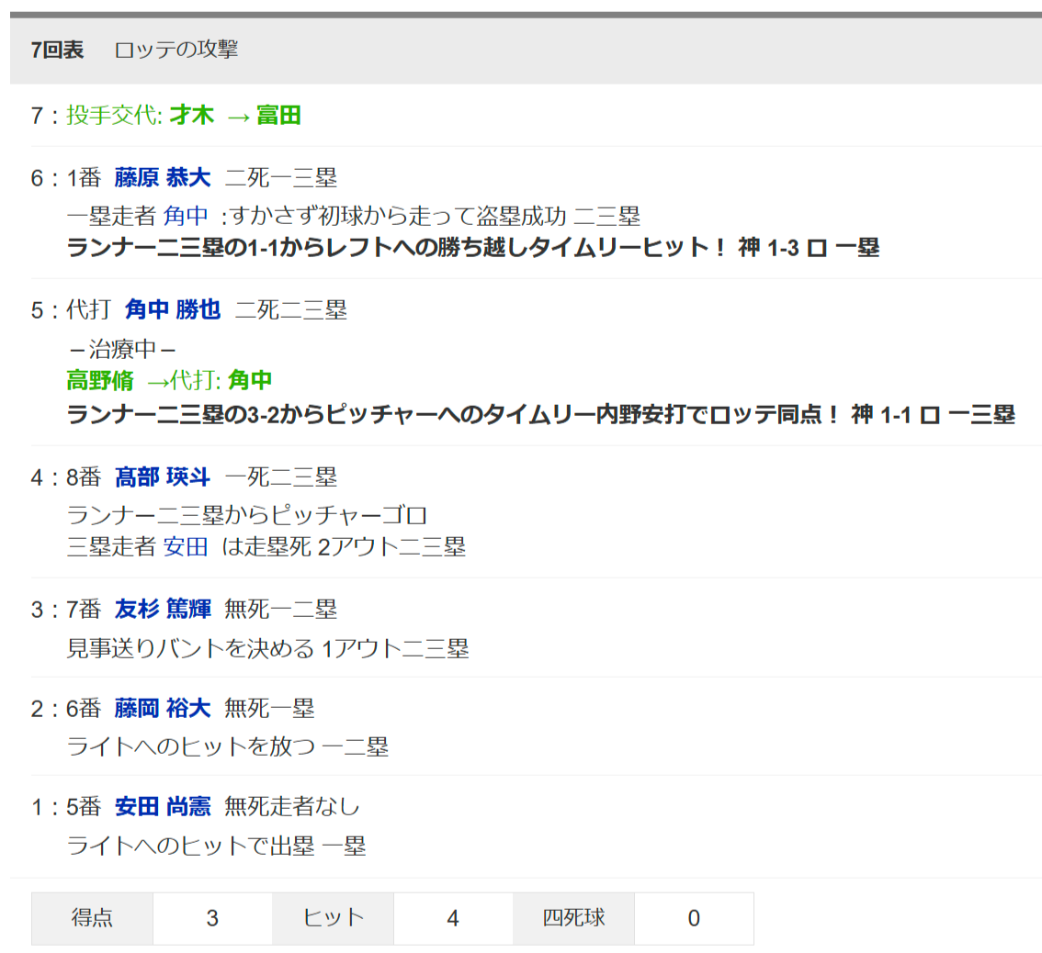Open player link 友杉 篤輝

coord(163,609)
